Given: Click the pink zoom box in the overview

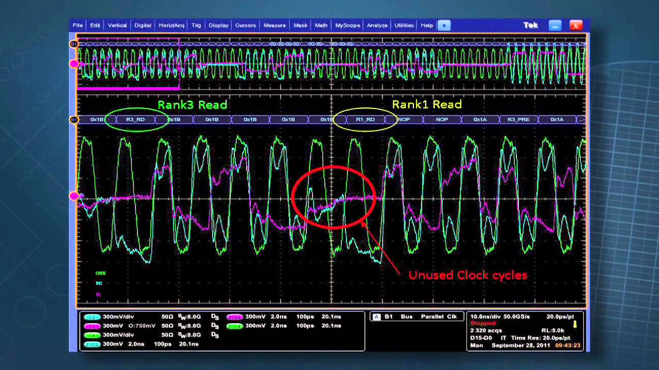Looking at the screenshot, I should pyautogui.click(x=128, y=63).
